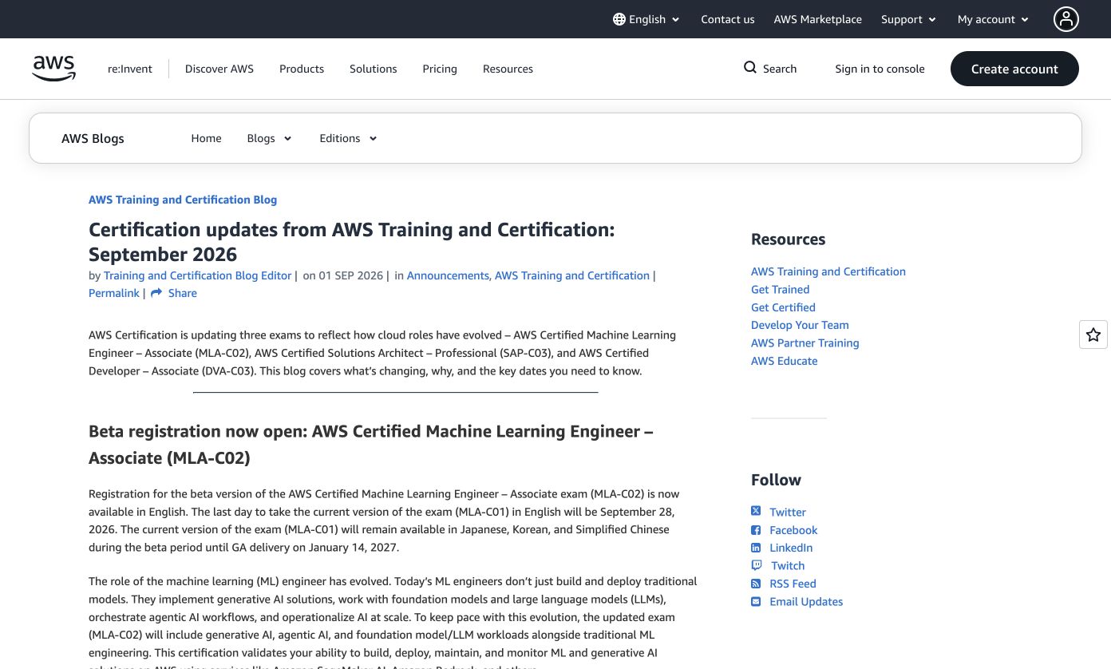The height and width of the screenshot is (669, 1111).
Task: Expand the English language dropdown
Action: coord(646,19)
